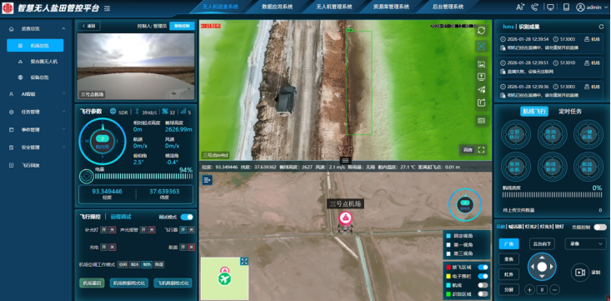Open fullscreen view of the drone video
611x301 pixels.
click(x=481, y=150)
